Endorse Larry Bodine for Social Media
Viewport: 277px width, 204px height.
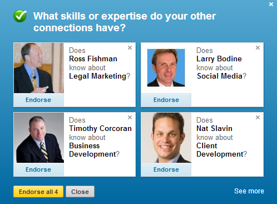click(x=166, y=100)
